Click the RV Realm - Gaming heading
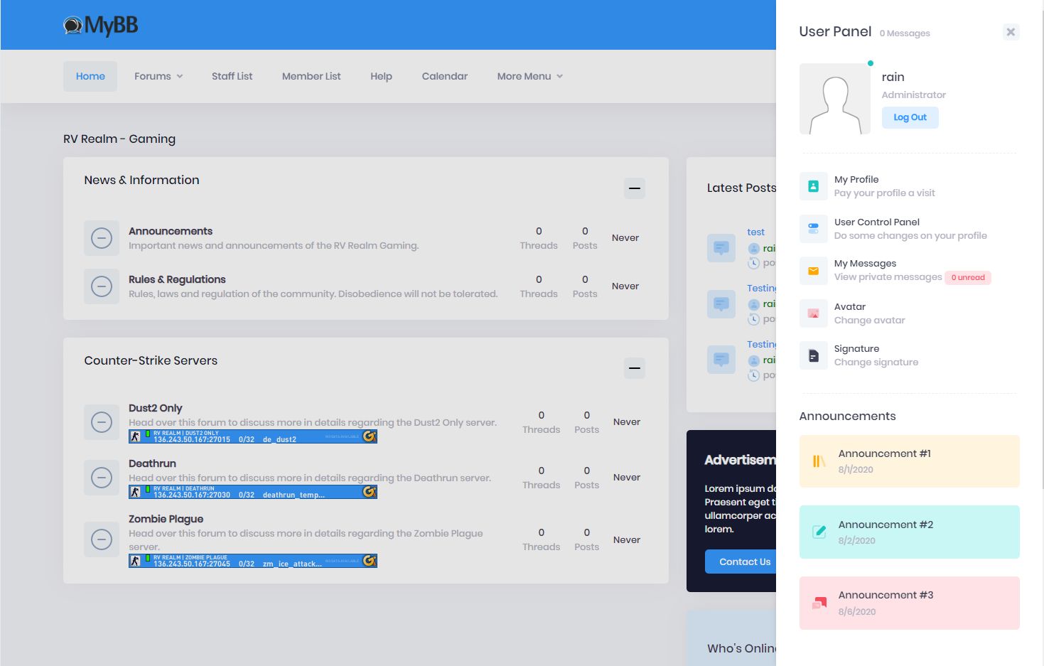1044x666 pixels. [119, 139]
